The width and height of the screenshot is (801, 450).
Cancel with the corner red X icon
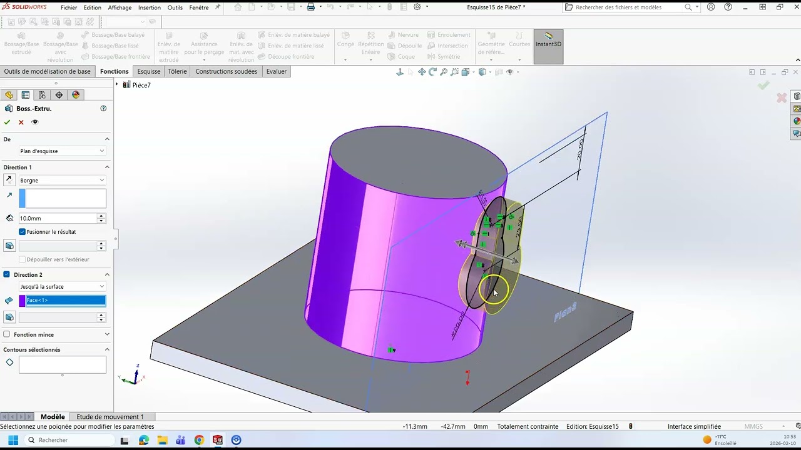point(782,97)
